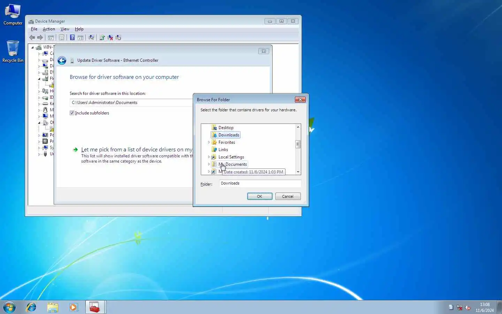Click Update Driver Software toolbar icon
Image resolution: width=502 pixels, height=314 pixels.
[102, 38]
